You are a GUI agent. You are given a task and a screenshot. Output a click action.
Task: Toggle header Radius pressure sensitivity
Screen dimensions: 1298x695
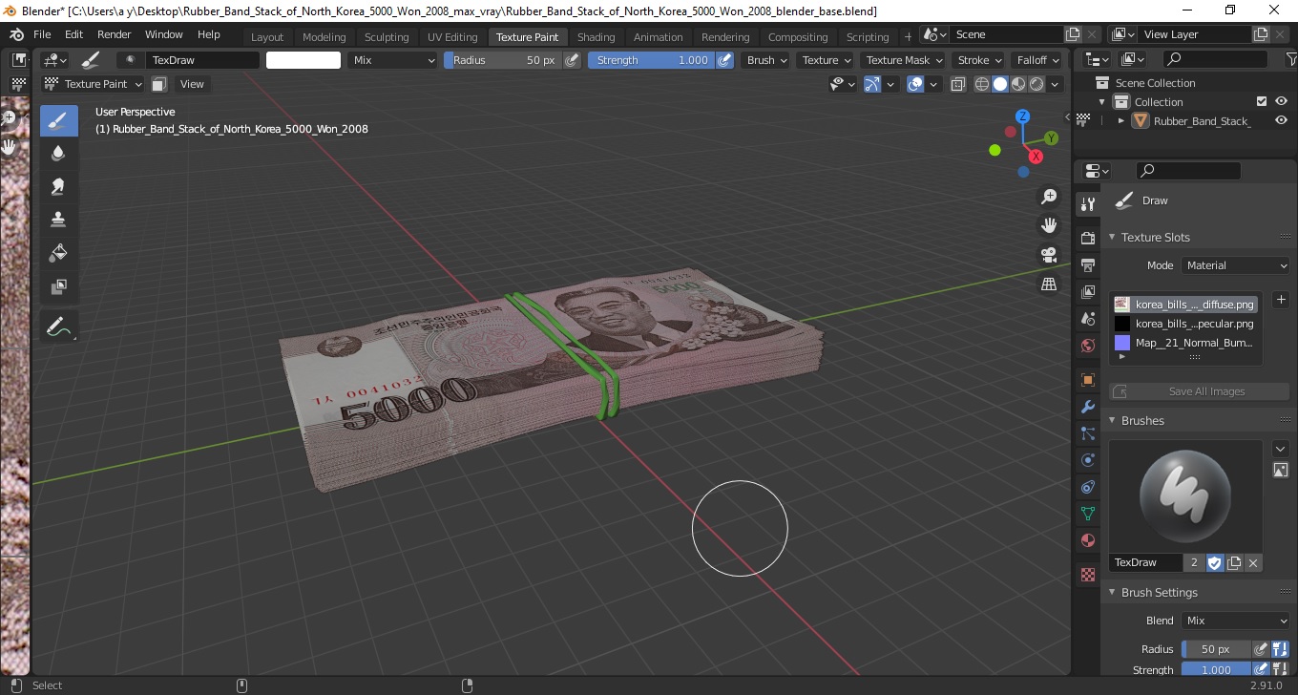click(x=572, y=60)
